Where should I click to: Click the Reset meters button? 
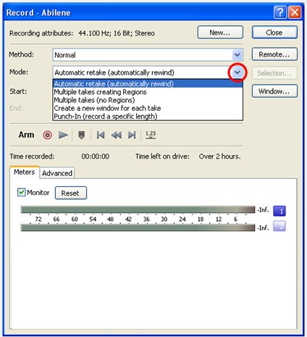point(70,193)
